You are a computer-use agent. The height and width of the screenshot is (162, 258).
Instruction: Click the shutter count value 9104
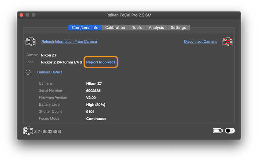point(90,112)
